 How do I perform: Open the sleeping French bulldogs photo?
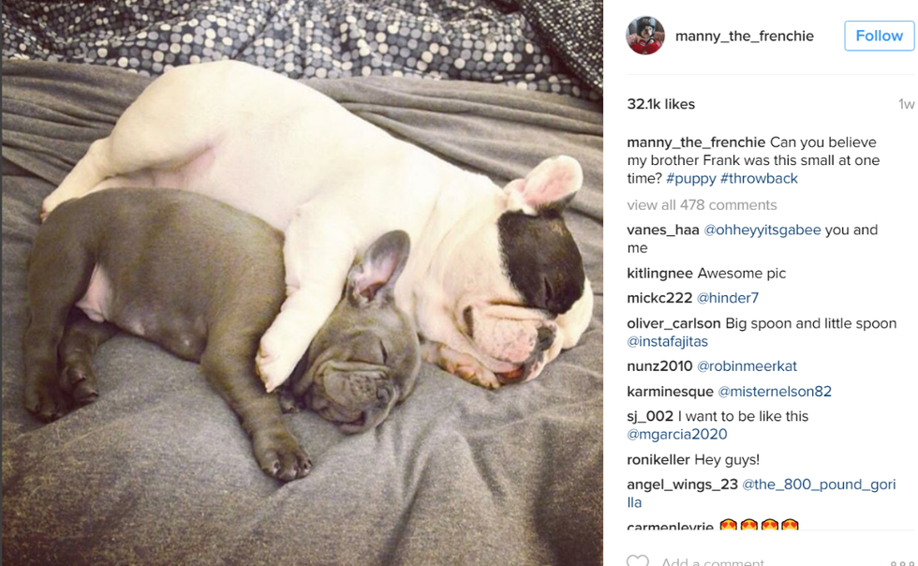[302, 283]
